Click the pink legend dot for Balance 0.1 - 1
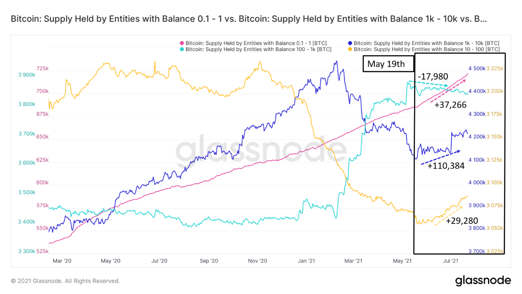This screenshot has height=294, width=522. (182, 43)
